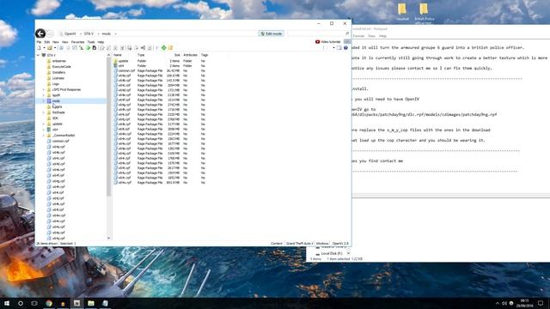Click the Task View taskbar icon
This screenshot has width=550, height=309.
(x=34, y=303)
